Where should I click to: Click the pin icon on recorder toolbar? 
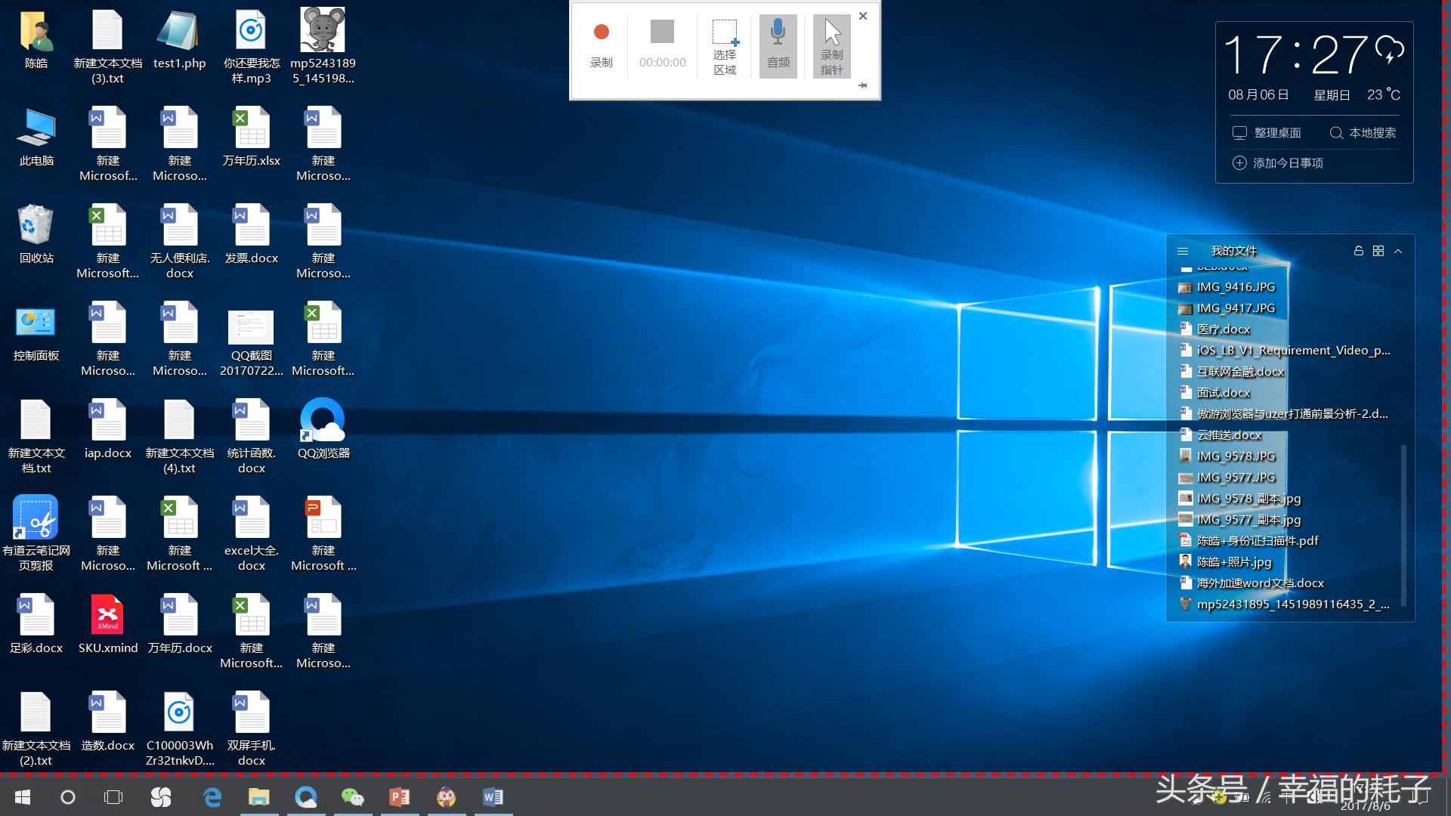pyautogui.click(x=863, y=86)
